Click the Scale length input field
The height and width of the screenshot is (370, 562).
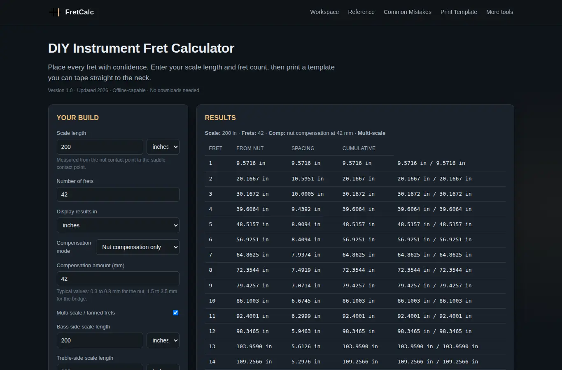(100, 147)
